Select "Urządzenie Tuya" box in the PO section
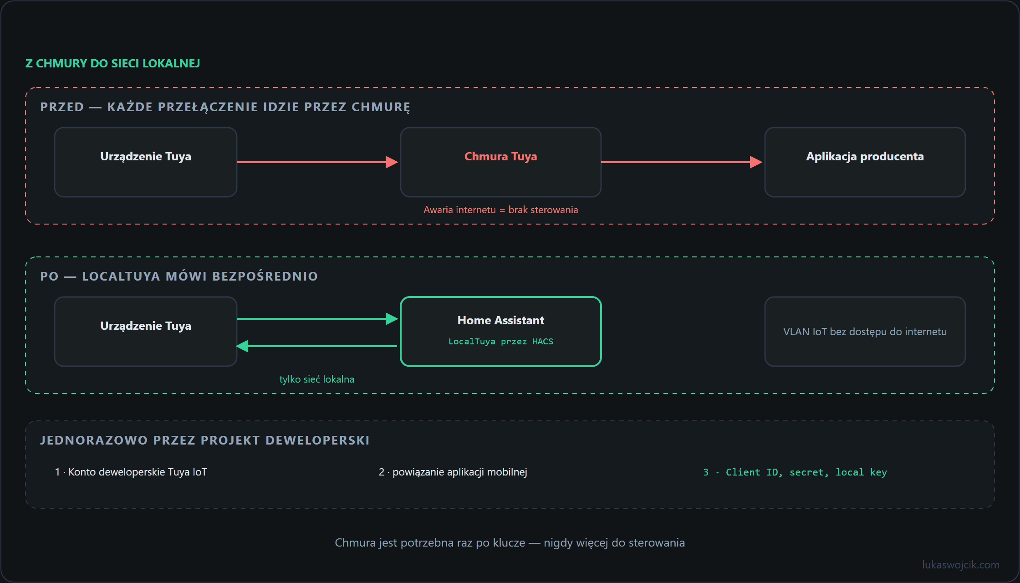Image resolution: width=1020 pixels, height=583 pixels. (x=146, y=332)
